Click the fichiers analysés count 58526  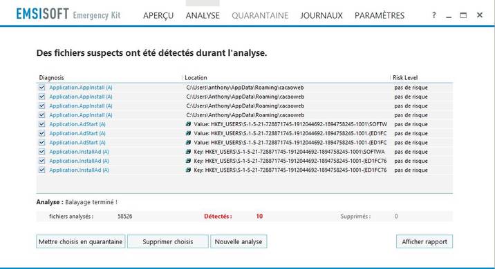124,216
